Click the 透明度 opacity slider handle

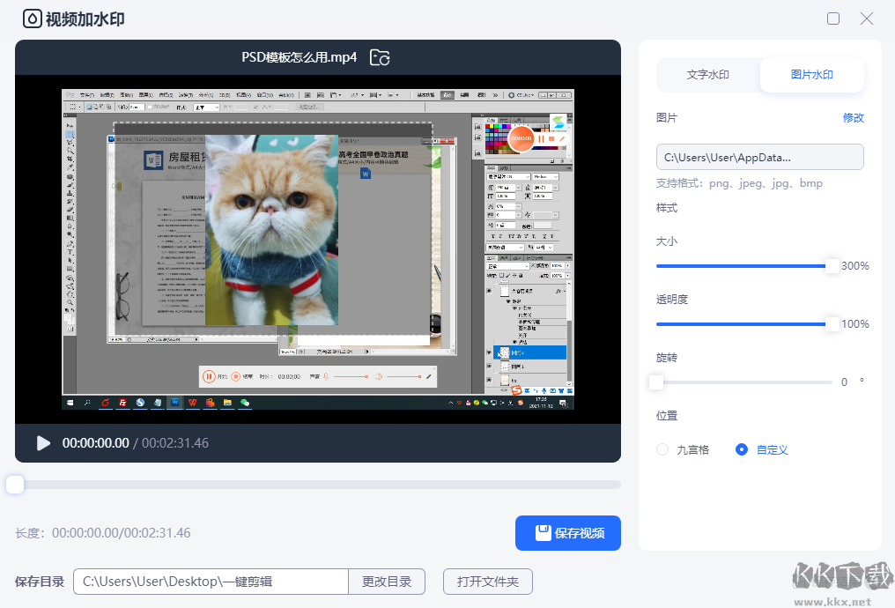(832, 324)
